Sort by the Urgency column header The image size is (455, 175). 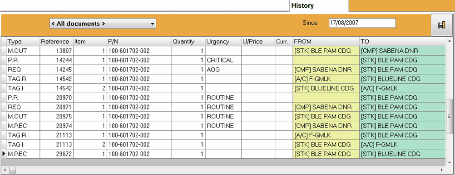(x=223, y=42)
